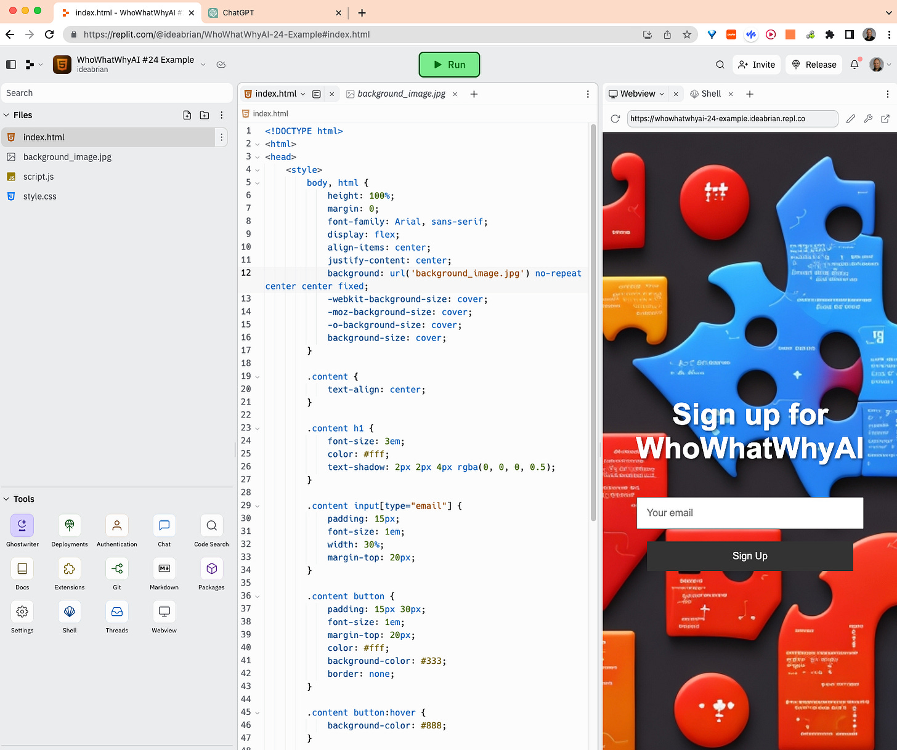Image resolution: width=897 pixels, height=750 pixels.
Task: Open the Webview tab dropdown arrow
Action: point(662,94)
